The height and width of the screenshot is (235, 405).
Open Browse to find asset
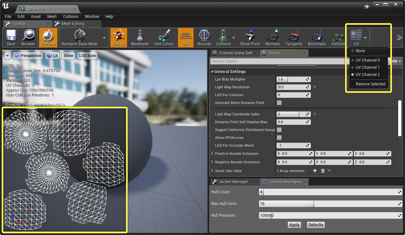(x=28, y=37)
